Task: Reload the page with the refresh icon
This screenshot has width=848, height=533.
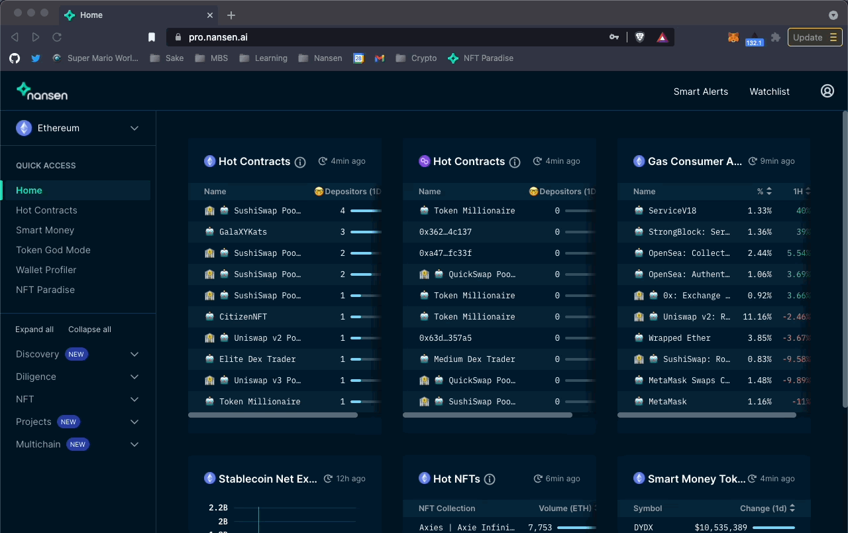Action: (57, 37)
